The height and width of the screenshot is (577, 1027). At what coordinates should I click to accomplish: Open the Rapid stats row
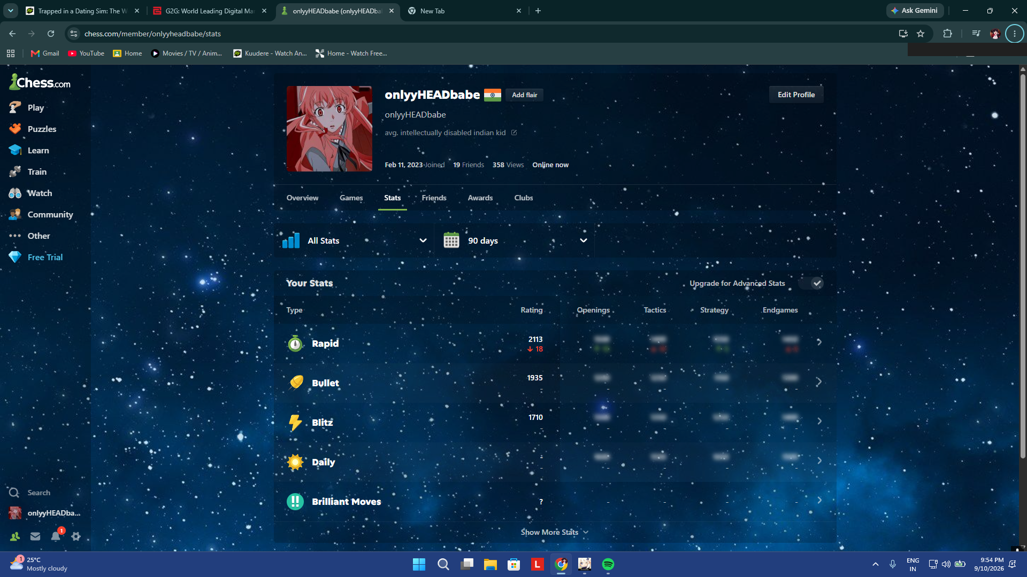pos(555,343)
